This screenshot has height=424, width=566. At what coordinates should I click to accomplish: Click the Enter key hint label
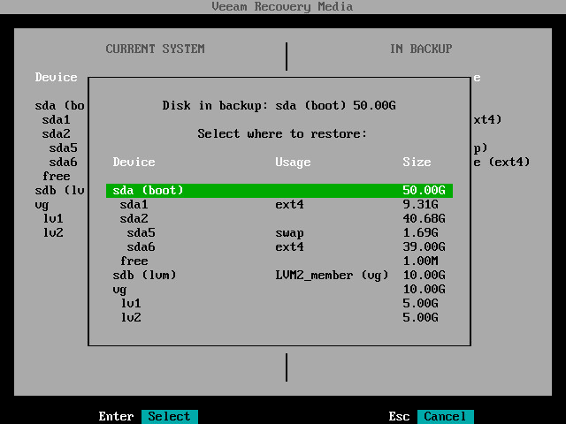[x=116, y=416]
